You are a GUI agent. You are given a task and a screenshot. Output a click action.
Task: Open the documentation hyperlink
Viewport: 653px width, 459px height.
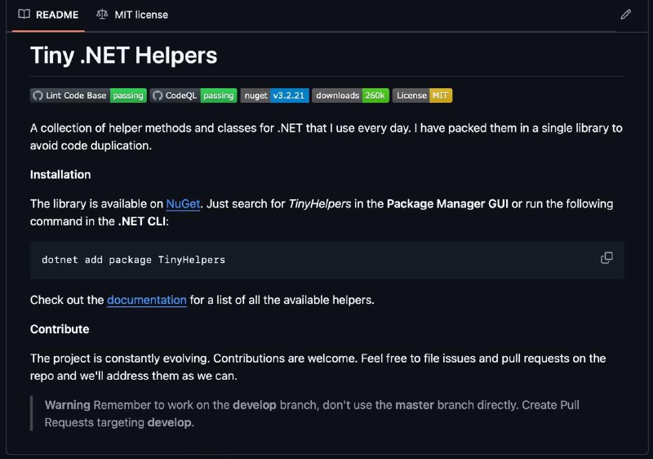pyautogui.click(x=147, y=300)
